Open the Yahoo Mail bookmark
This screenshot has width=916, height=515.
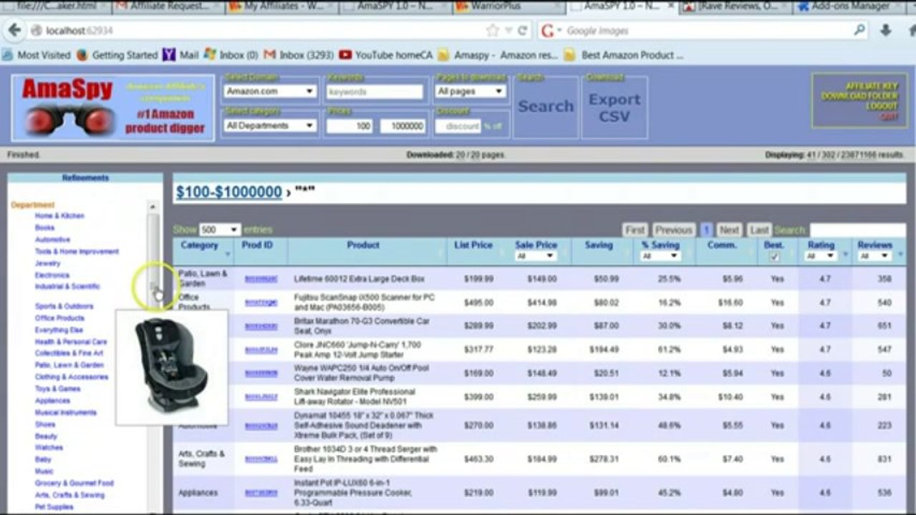pos(180,55)
